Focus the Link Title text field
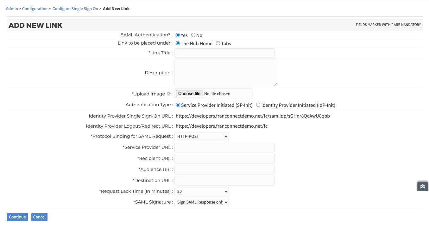Image resolution: width=429 pixels, height=232 pixels. [x=224, y=53]
